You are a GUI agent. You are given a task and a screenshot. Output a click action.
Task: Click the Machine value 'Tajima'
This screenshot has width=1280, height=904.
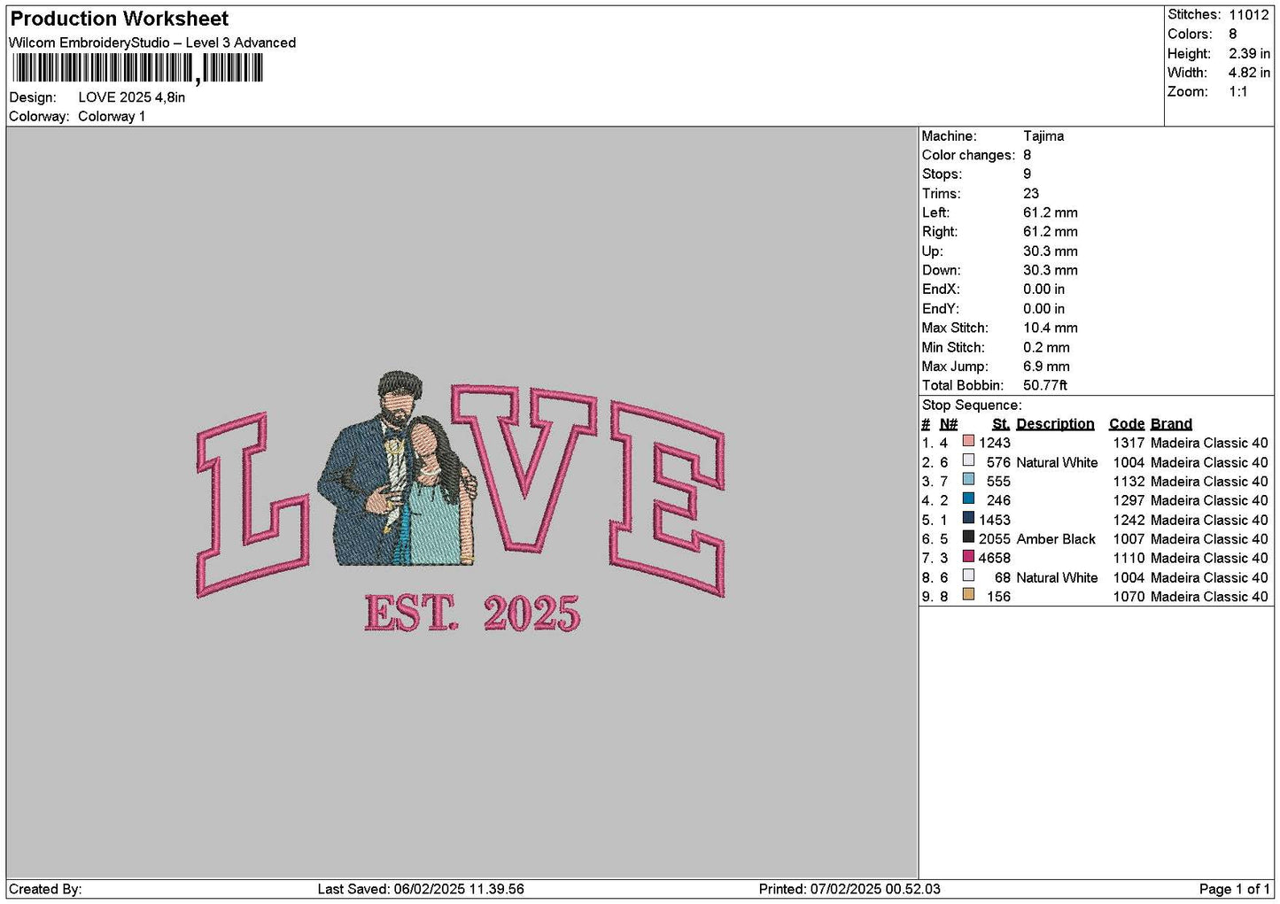1043,136
